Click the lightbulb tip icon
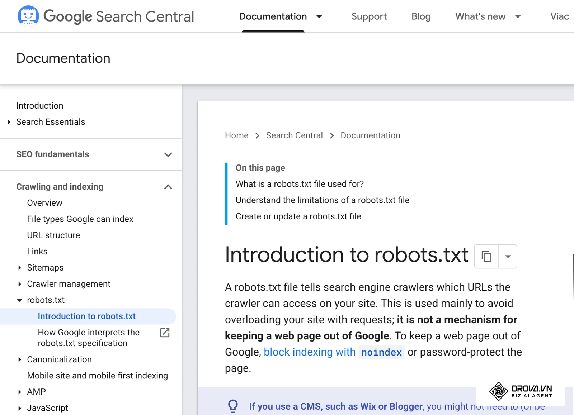The width and height of the screenshot is (574, 415). tap(233, 406)
